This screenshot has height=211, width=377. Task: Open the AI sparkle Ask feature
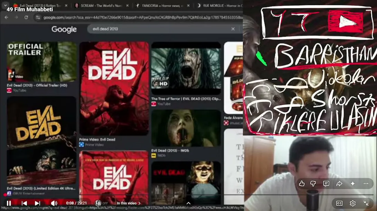(353, 183)
